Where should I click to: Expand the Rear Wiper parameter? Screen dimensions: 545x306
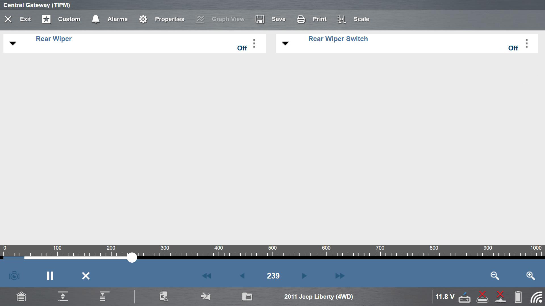point(13,43)
